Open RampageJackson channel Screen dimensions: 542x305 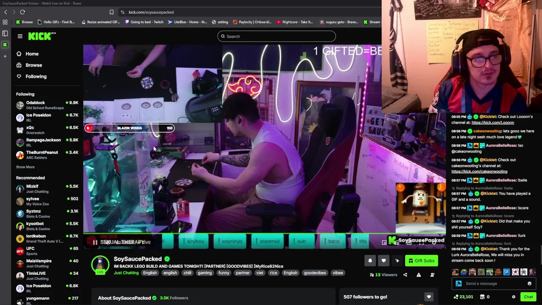[x=47, y=142]
